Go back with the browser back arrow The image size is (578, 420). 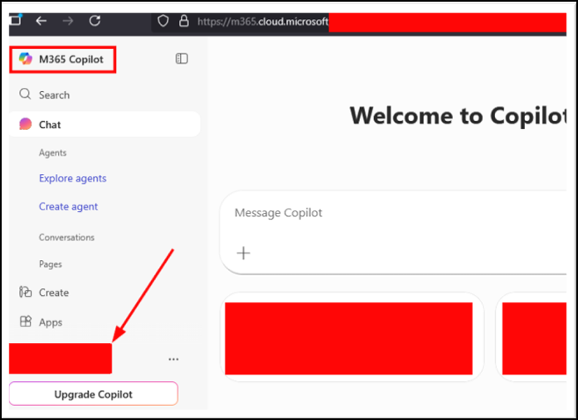tap(41, 21)
